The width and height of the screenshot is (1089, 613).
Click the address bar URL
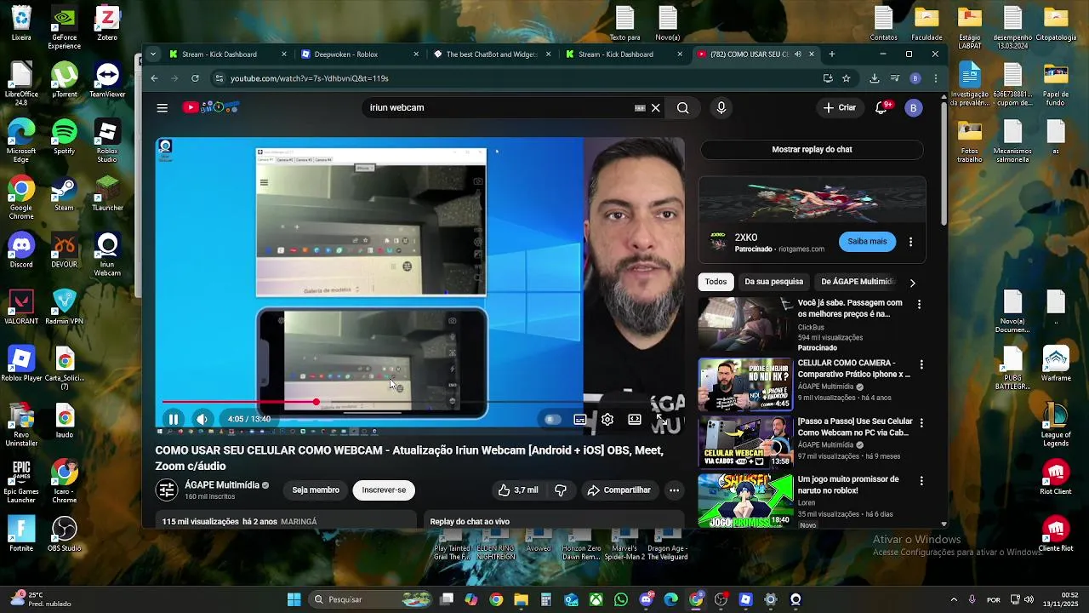pyautogui.click(x=309, y=78)
